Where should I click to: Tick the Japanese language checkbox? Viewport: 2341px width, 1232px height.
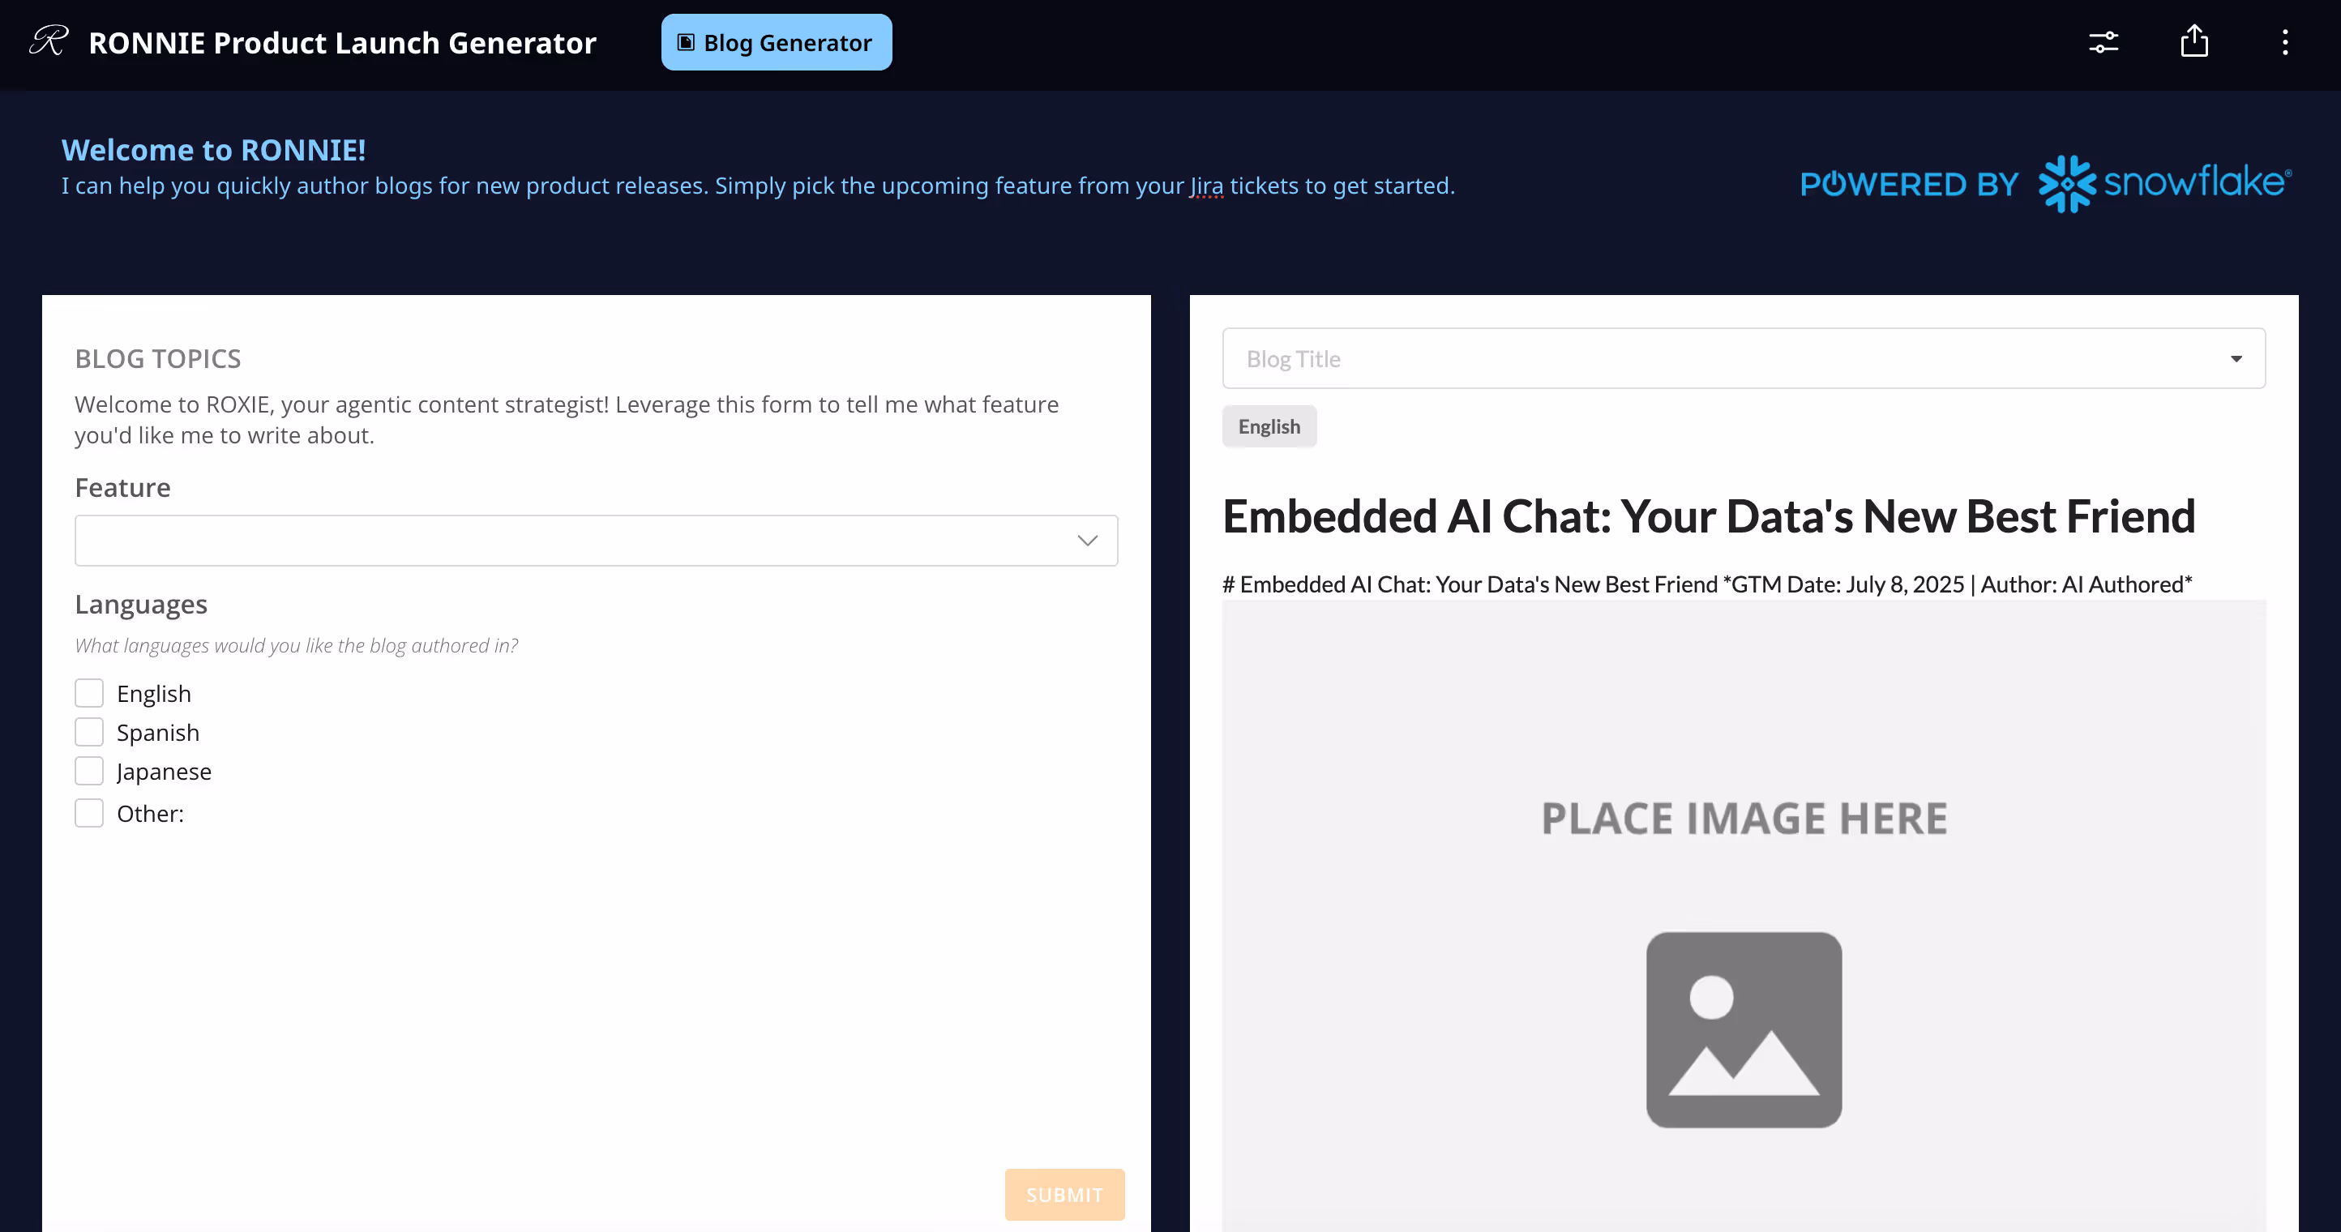pyautogui.click(x=89, y=772)
